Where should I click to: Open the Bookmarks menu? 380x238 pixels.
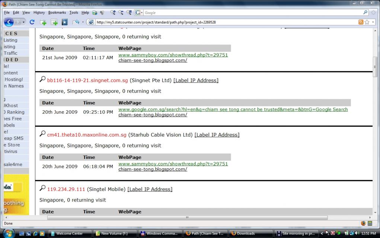point(57,13)
